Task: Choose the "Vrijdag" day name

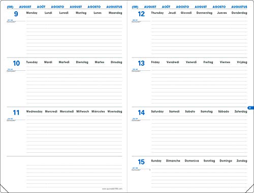Action: (x=242, y=62)
